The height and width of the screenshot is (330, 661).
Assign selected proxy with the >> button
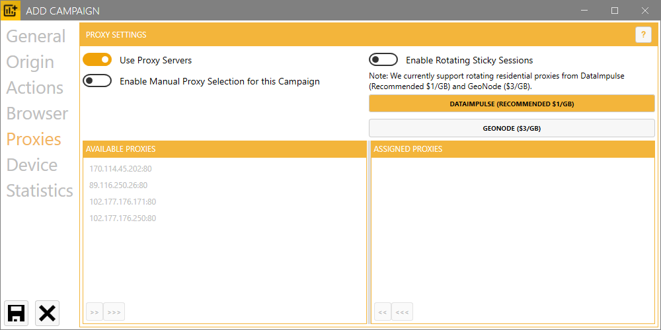[94, 312]
